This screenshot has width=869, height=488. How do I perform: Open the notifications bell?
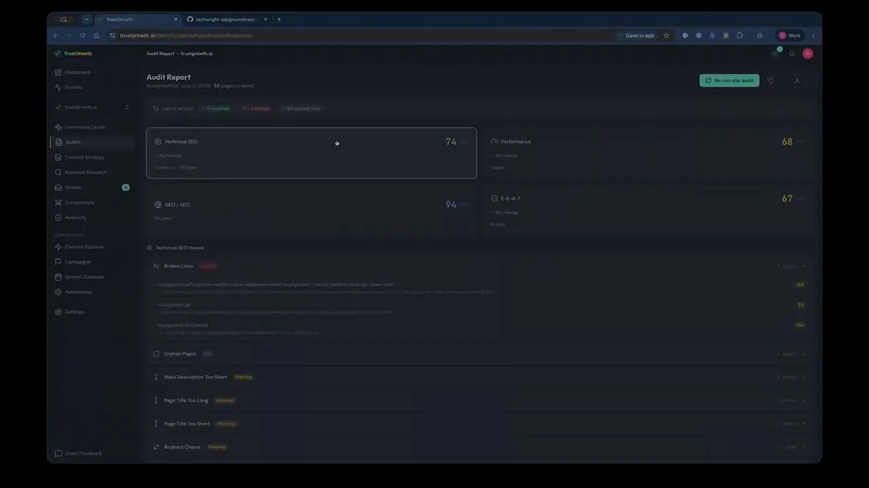(x=792, y=54)
